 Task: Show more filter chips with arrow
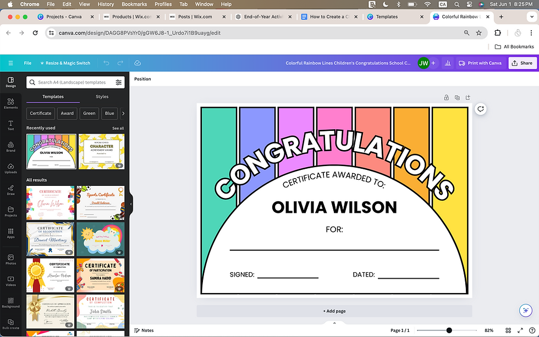123,113
